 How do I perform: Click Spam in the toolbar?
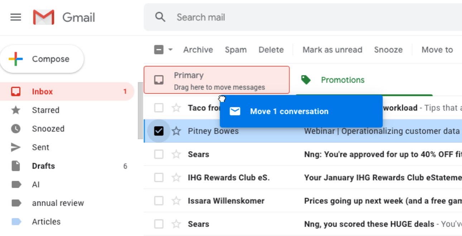click(236, 50)
